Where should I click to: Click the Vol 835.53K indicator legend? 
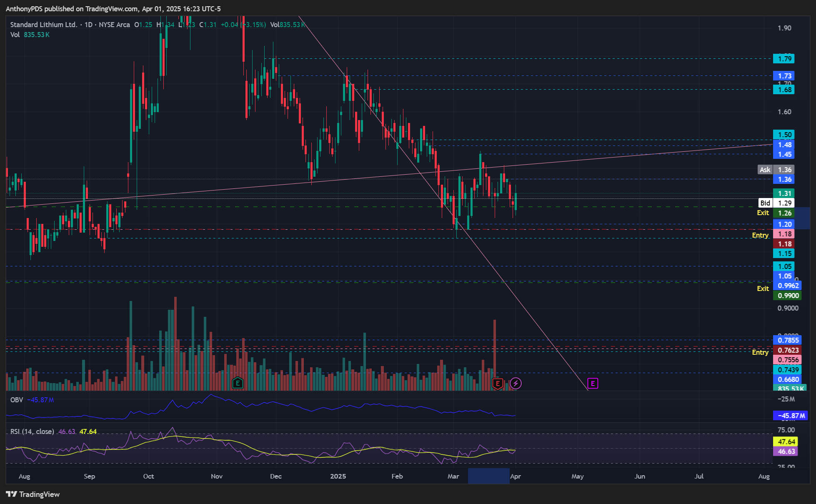point(30,35)
